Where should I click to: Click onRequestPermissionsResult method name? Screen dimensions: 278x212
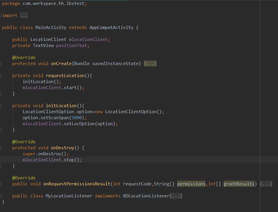coord(77,184)
